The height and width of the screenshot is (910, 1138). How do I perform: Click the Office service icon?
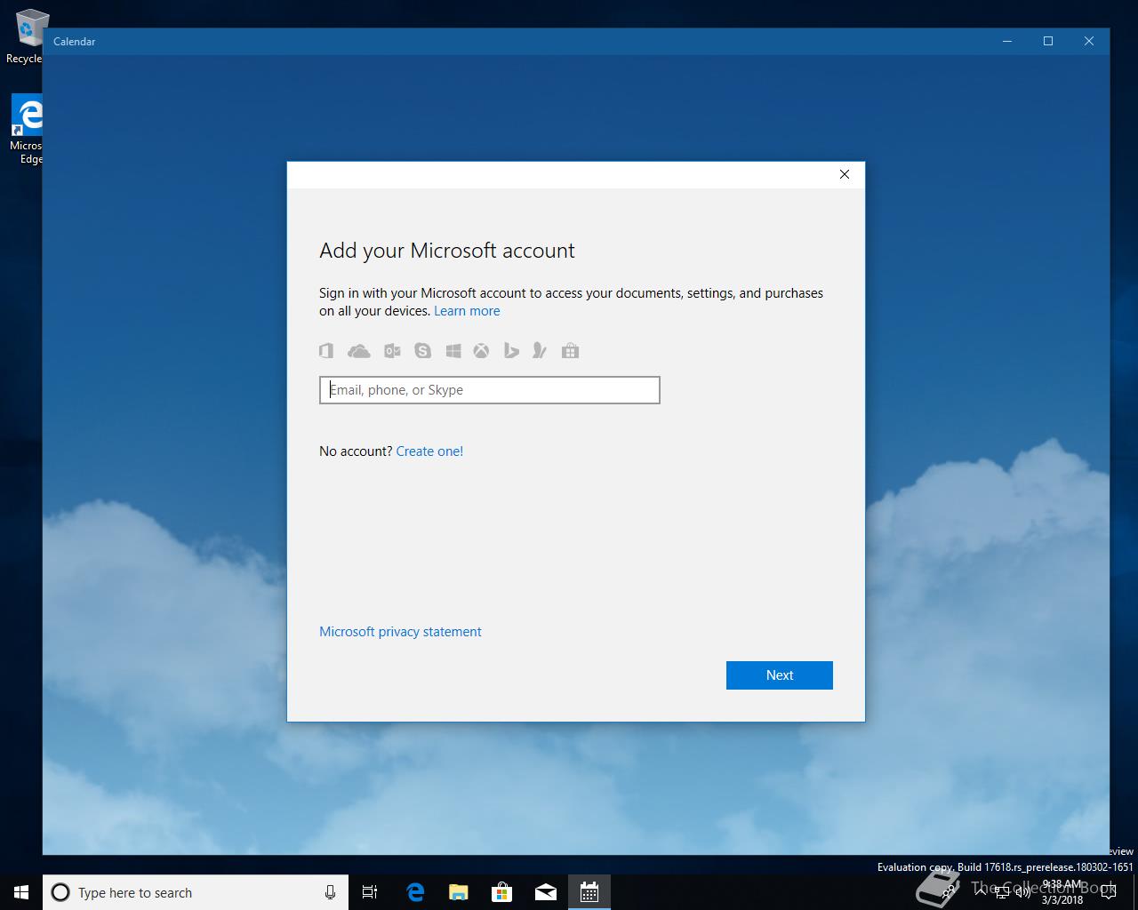[326, 351]
